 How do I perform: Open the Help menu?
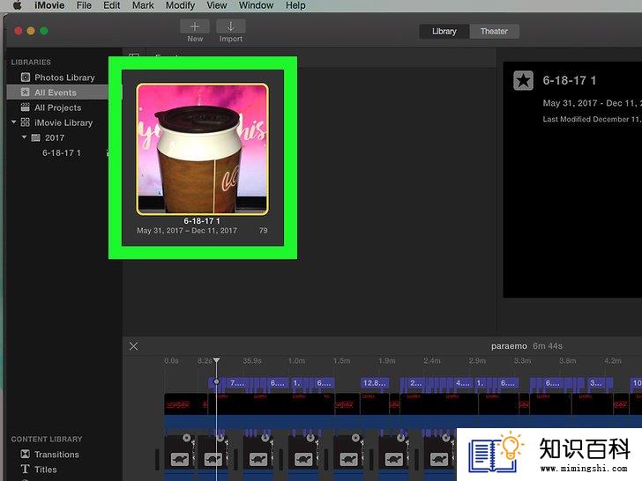(295, 5)
